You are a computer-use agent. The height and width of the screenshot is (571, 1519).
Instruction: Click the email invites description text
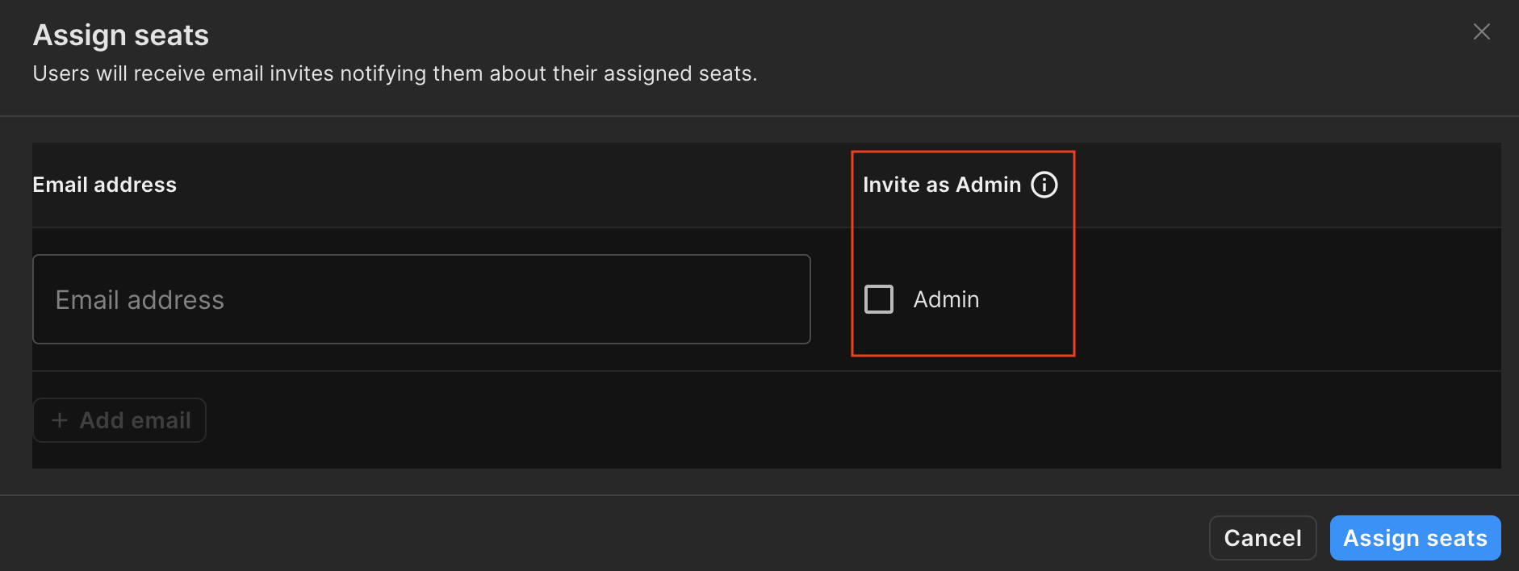coord(395,73)
